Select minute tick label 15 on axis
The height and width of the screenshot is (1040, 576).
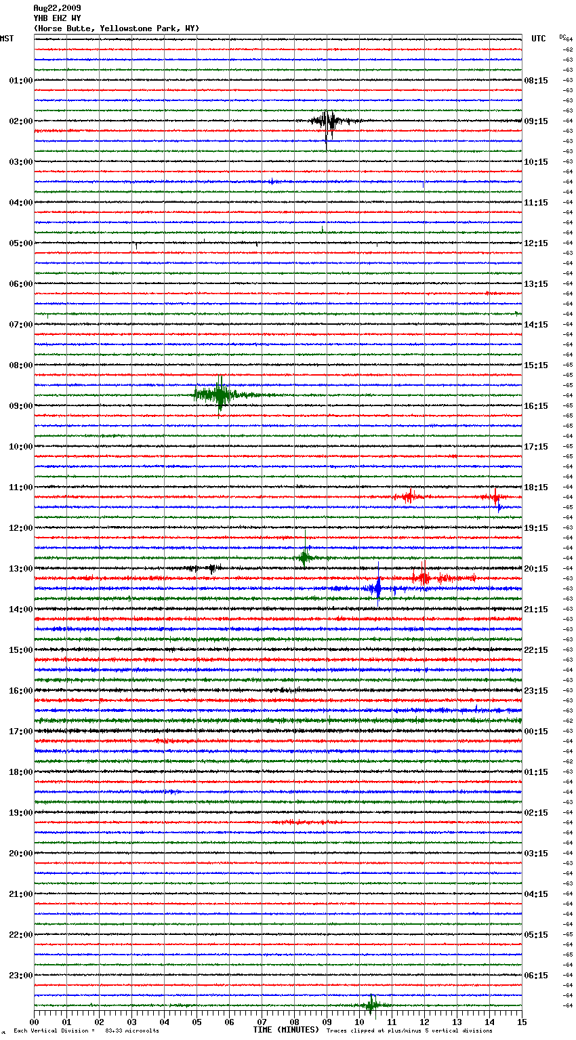click(x=522, y=1022)
